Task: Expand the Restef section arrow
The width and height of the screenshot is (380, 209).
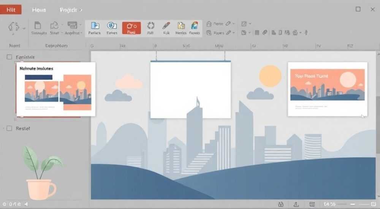Action: coord(3,128)
